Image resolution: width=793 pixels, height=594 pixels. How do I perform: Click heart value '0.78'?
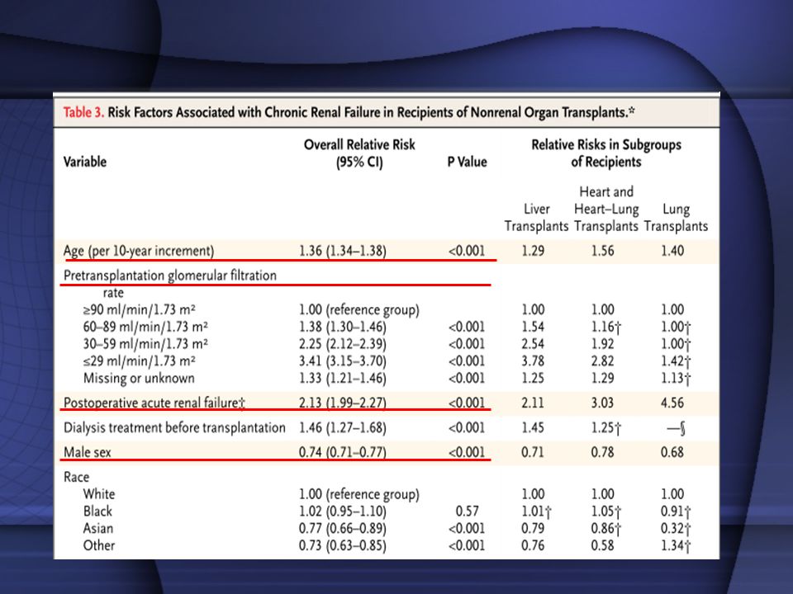[x=603, y=452]
